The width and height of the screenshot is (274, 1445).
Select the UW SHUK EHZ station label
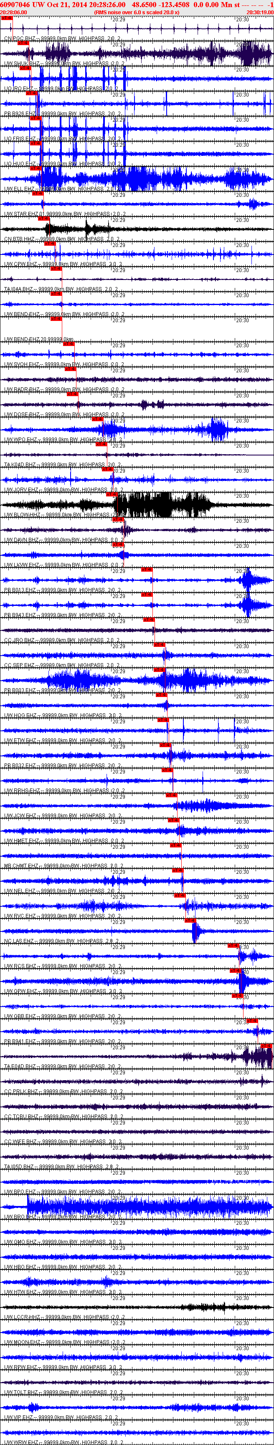(x=65, y=64)
